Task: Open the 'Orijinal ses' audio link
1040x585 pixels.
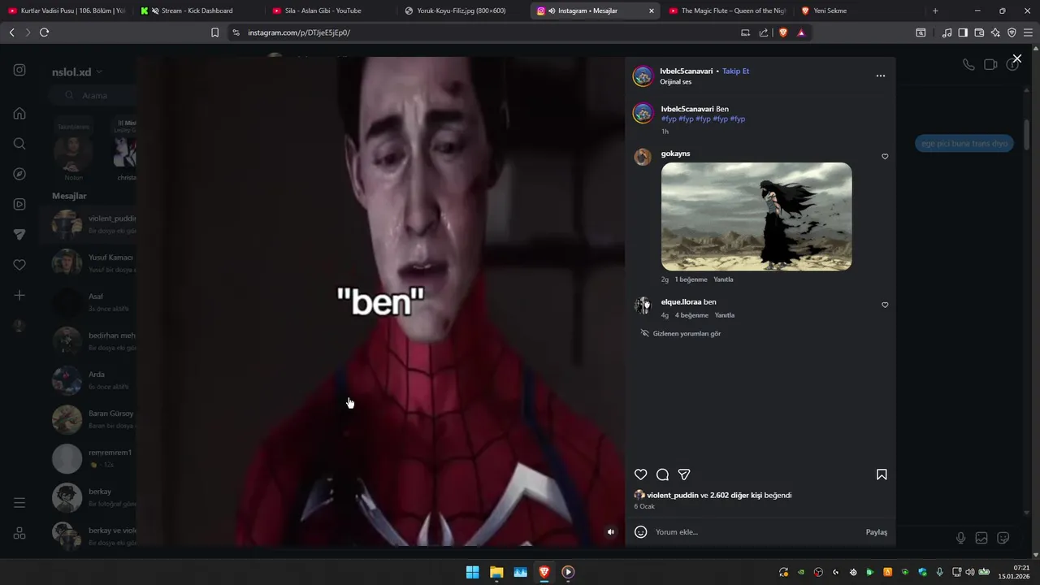Action: click(x=675, y=82)
